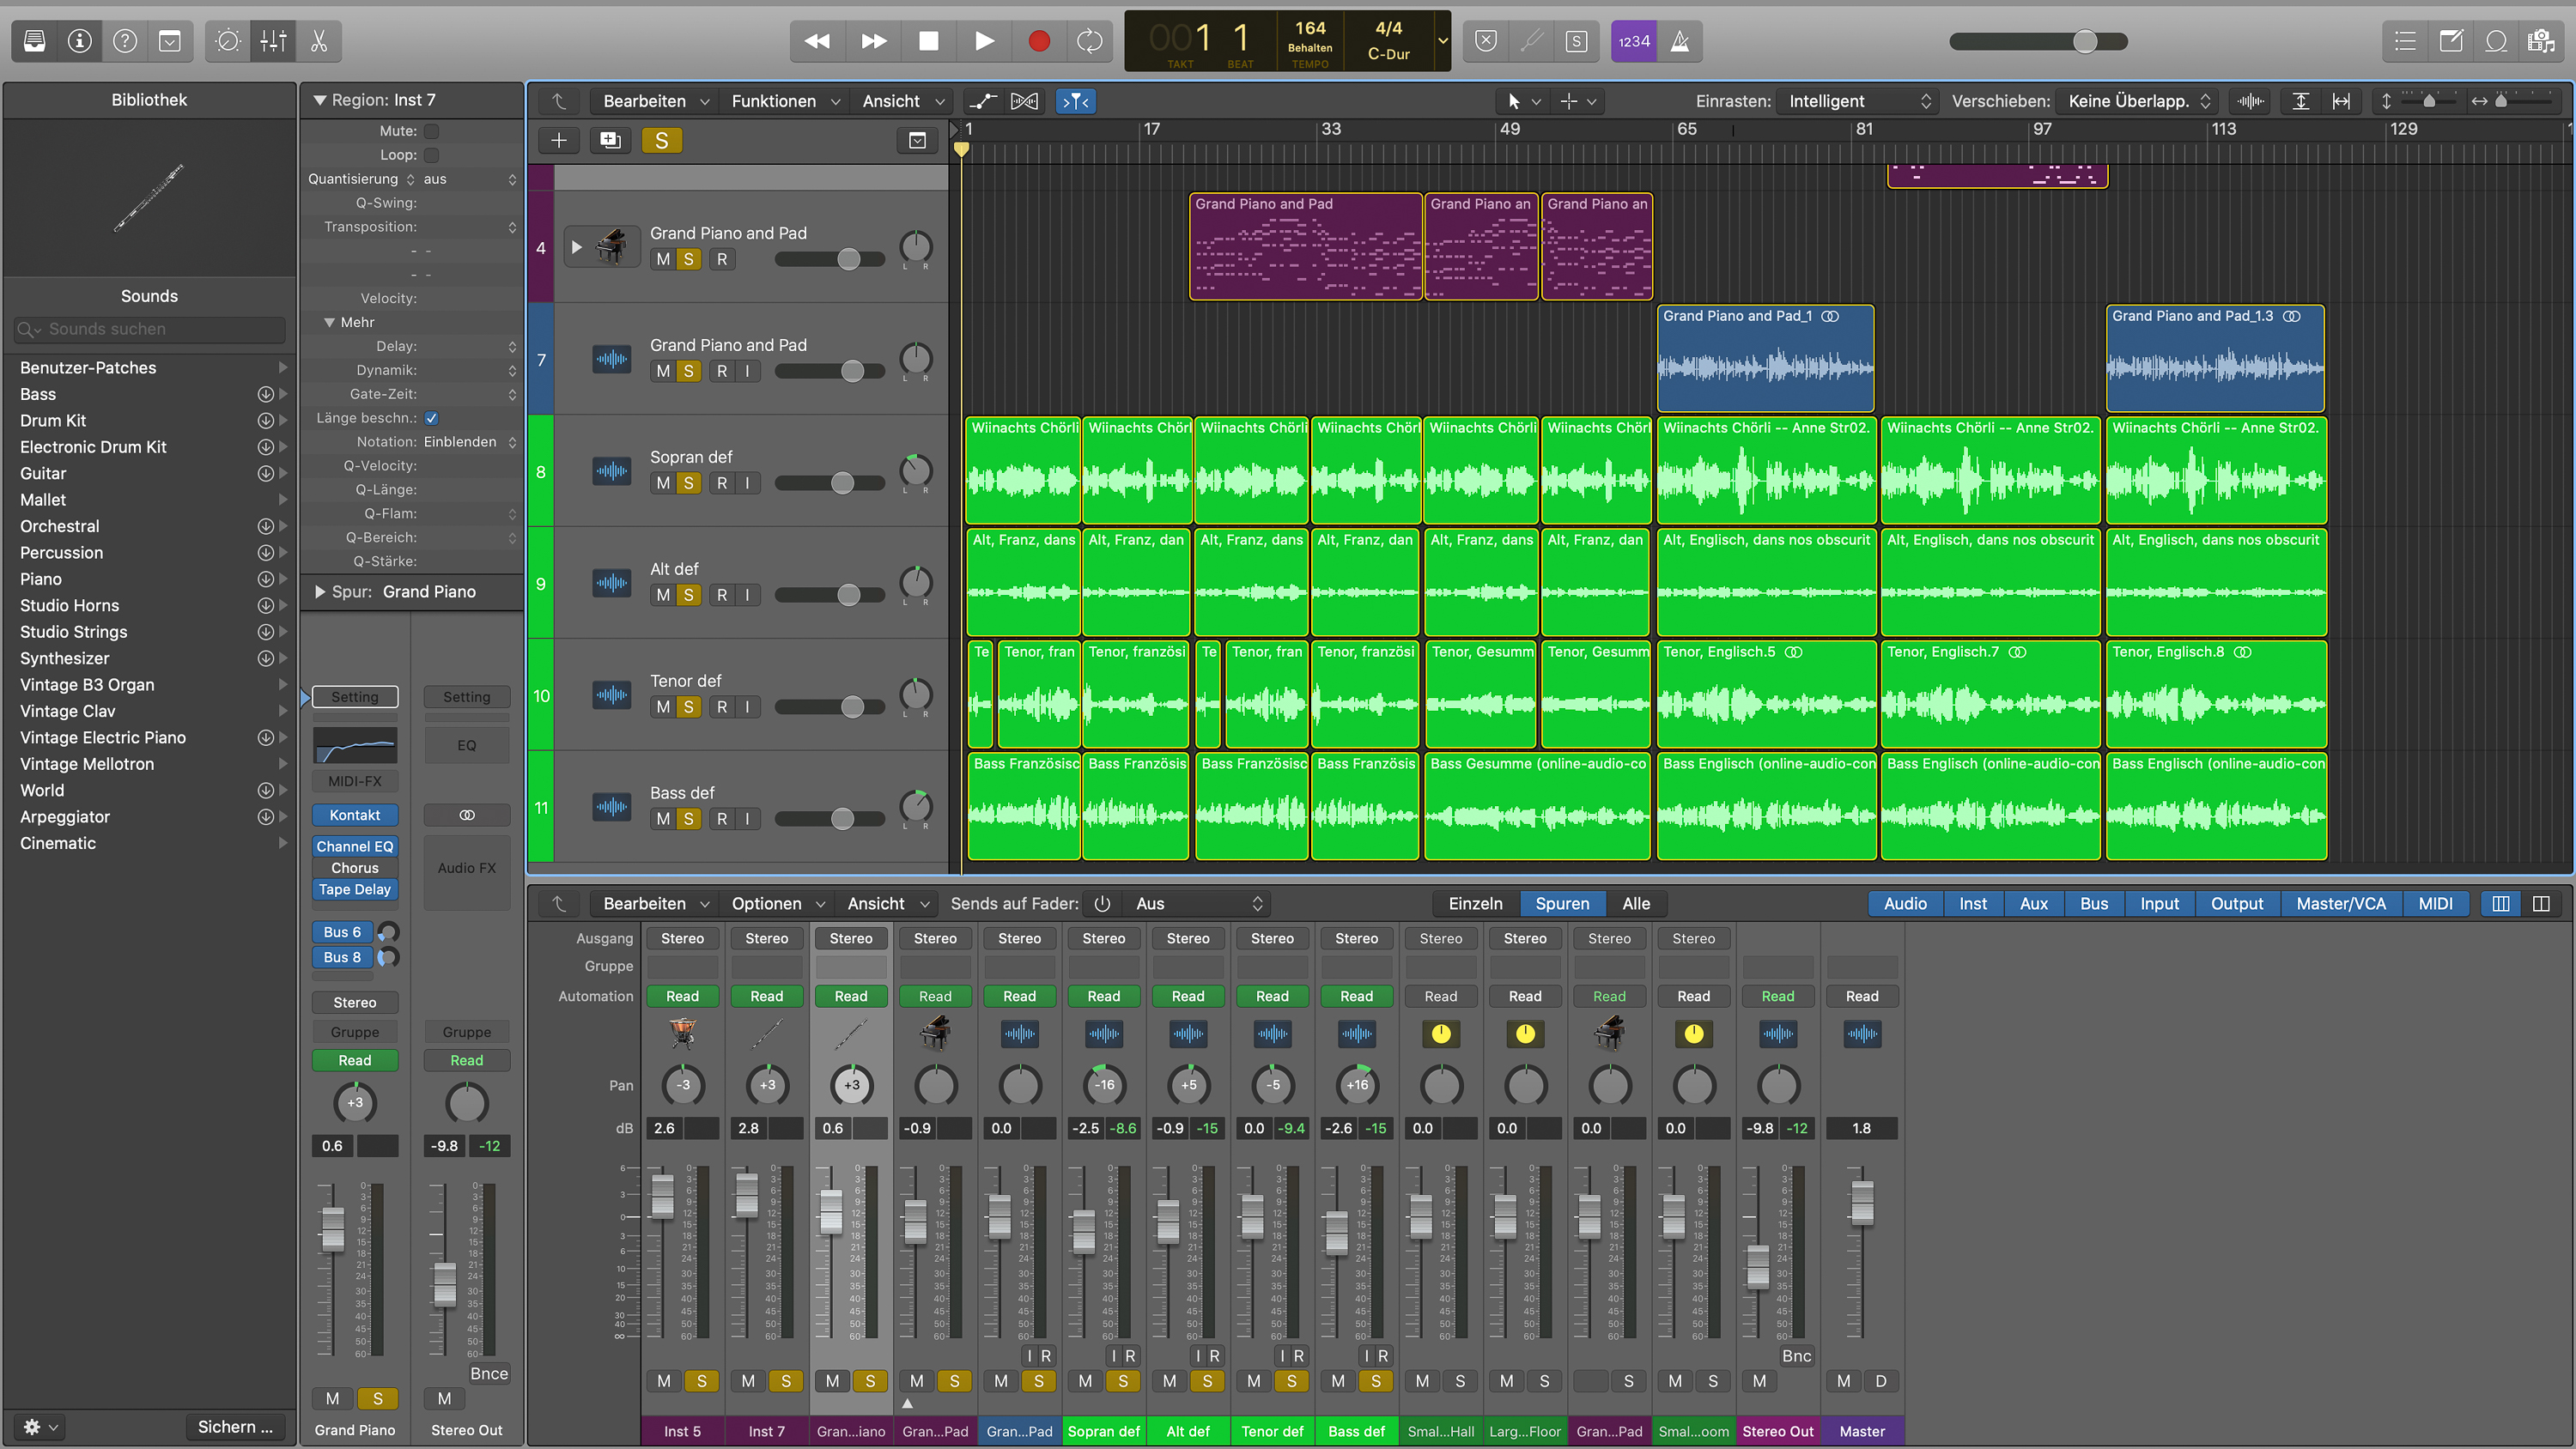Screen dimensions: 2576x1449
Task: Click the Sichern button in Library
Action: coord(235,1427)
